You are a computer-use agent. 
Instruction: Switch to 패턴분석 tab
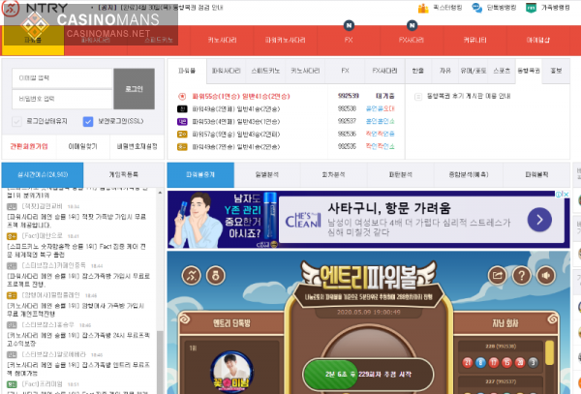pos(400,175)
